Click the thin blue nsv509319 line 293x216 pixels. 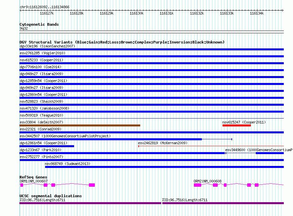tap(151, 119)
